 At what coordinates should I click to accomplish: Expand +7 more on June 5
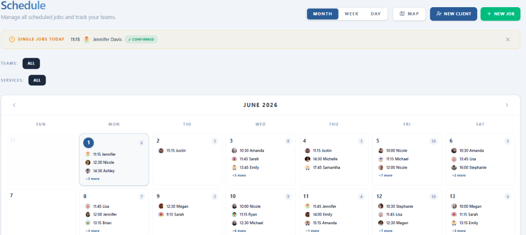click(386, 175)
